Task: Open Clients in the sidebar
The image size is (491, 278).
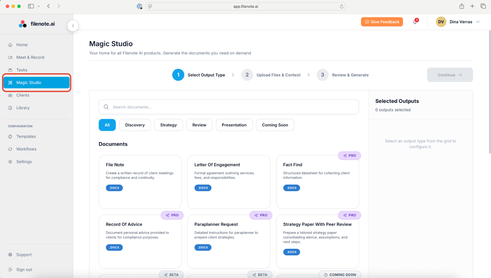Action: pos(36,95)
